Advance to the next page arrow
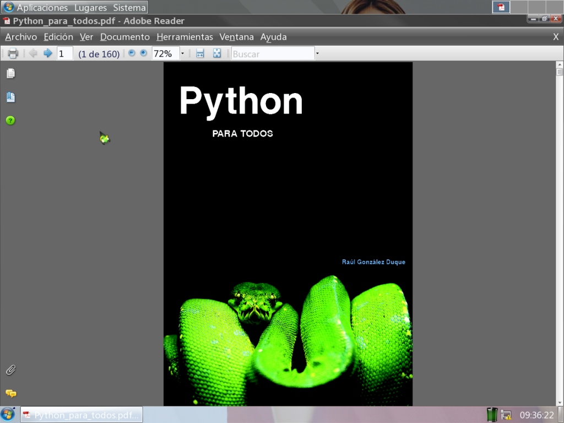This screenshot has height=423, width=564. [48, 53]
